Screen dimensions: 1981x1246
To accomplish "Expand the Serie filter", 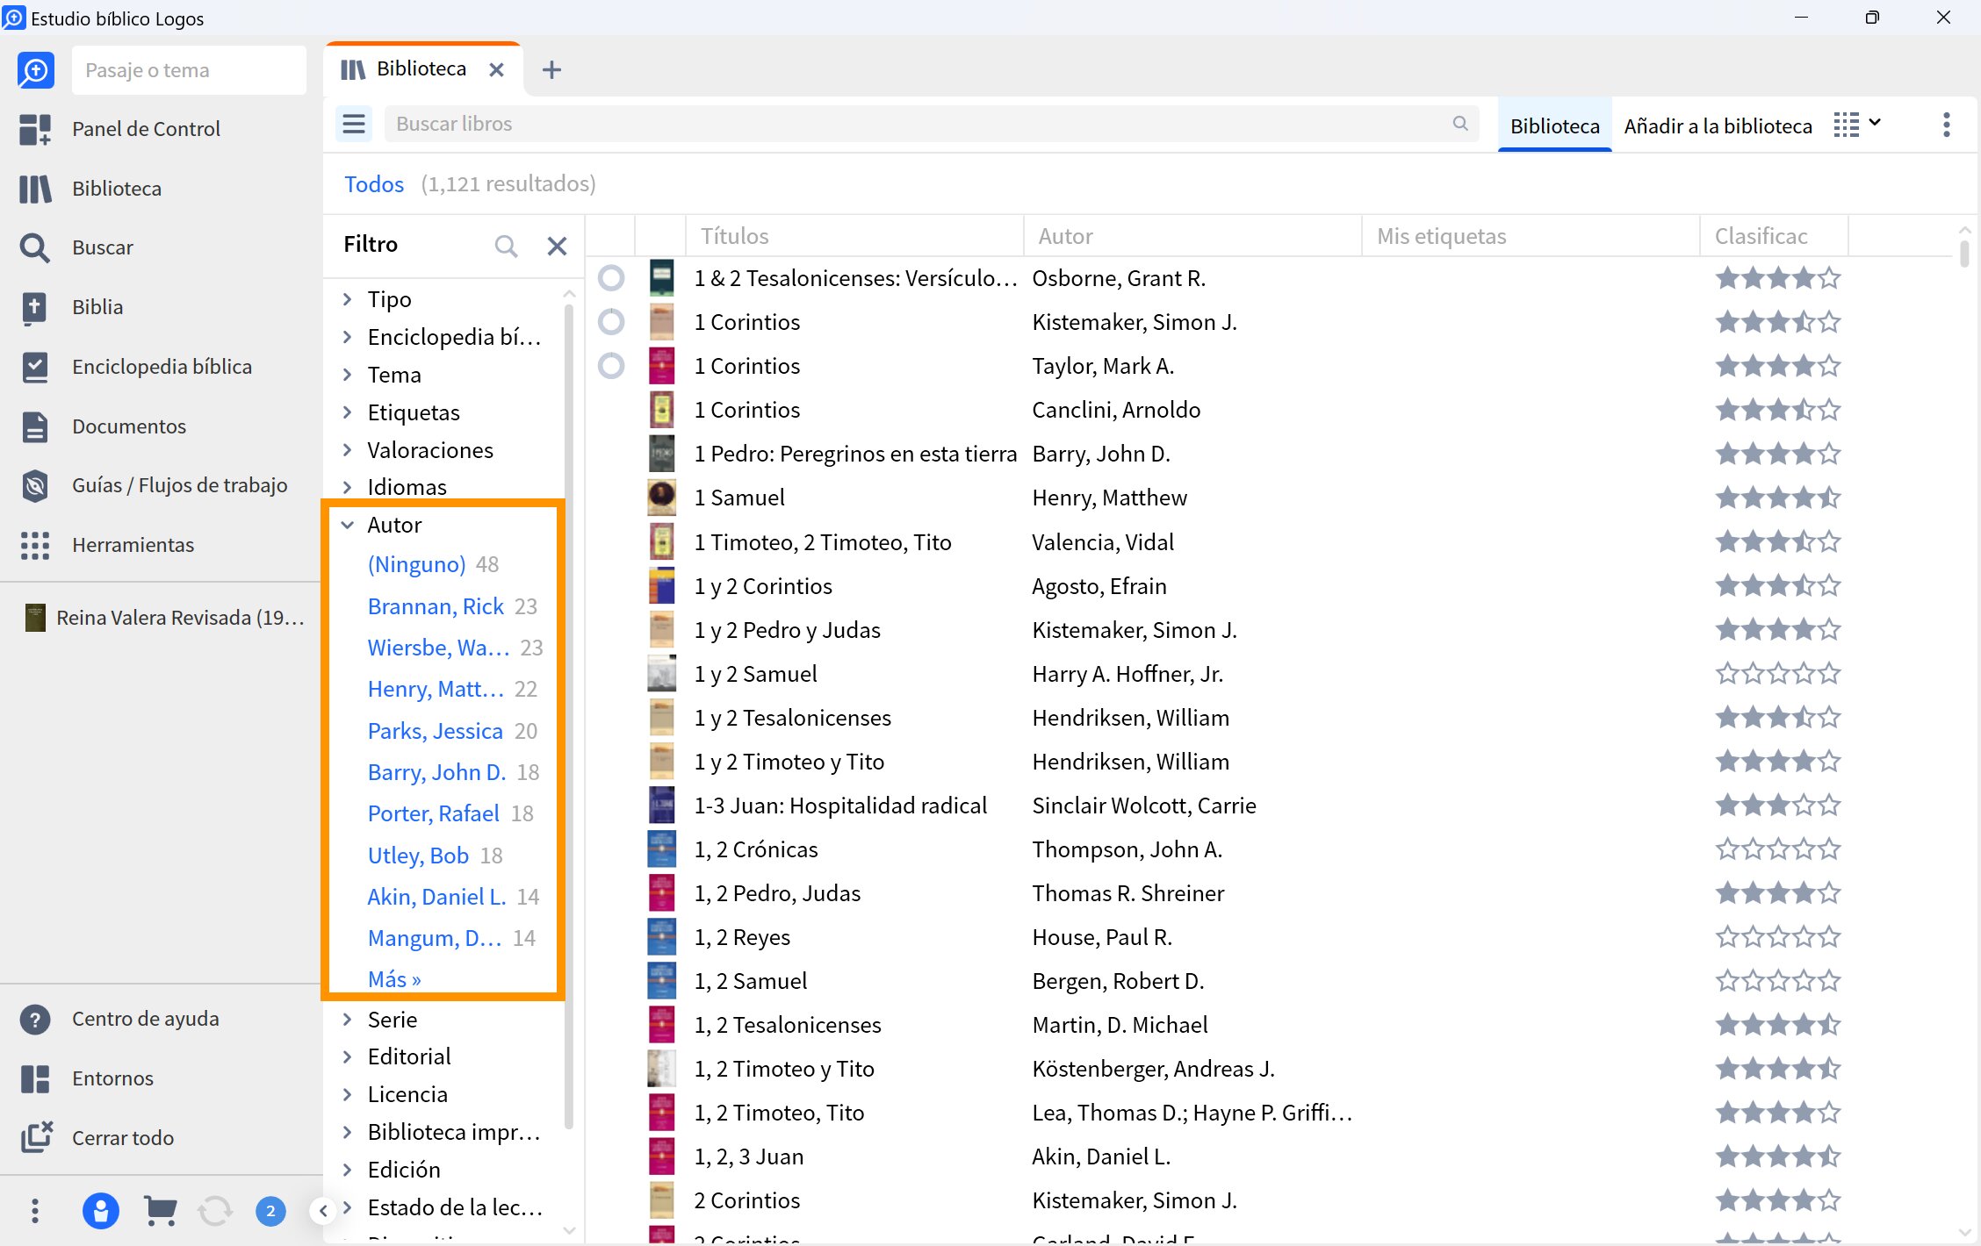I will (x=348, y=1020).
